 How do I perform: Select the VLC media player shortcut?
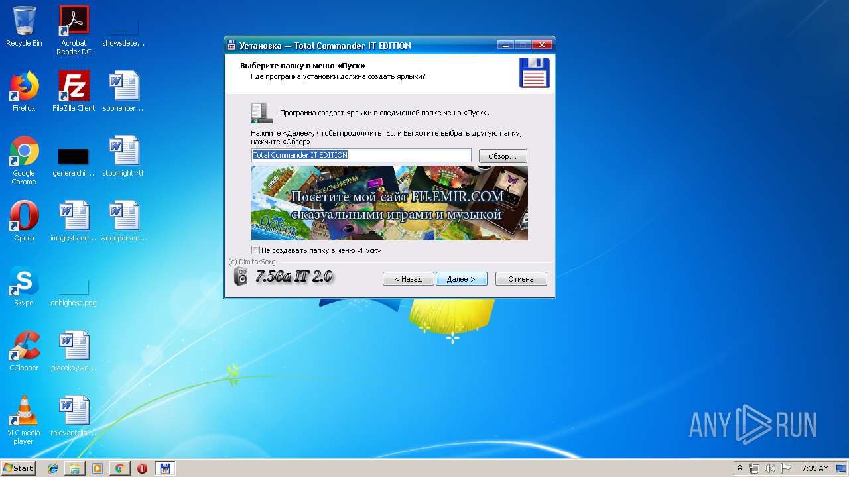coord(24,420)
